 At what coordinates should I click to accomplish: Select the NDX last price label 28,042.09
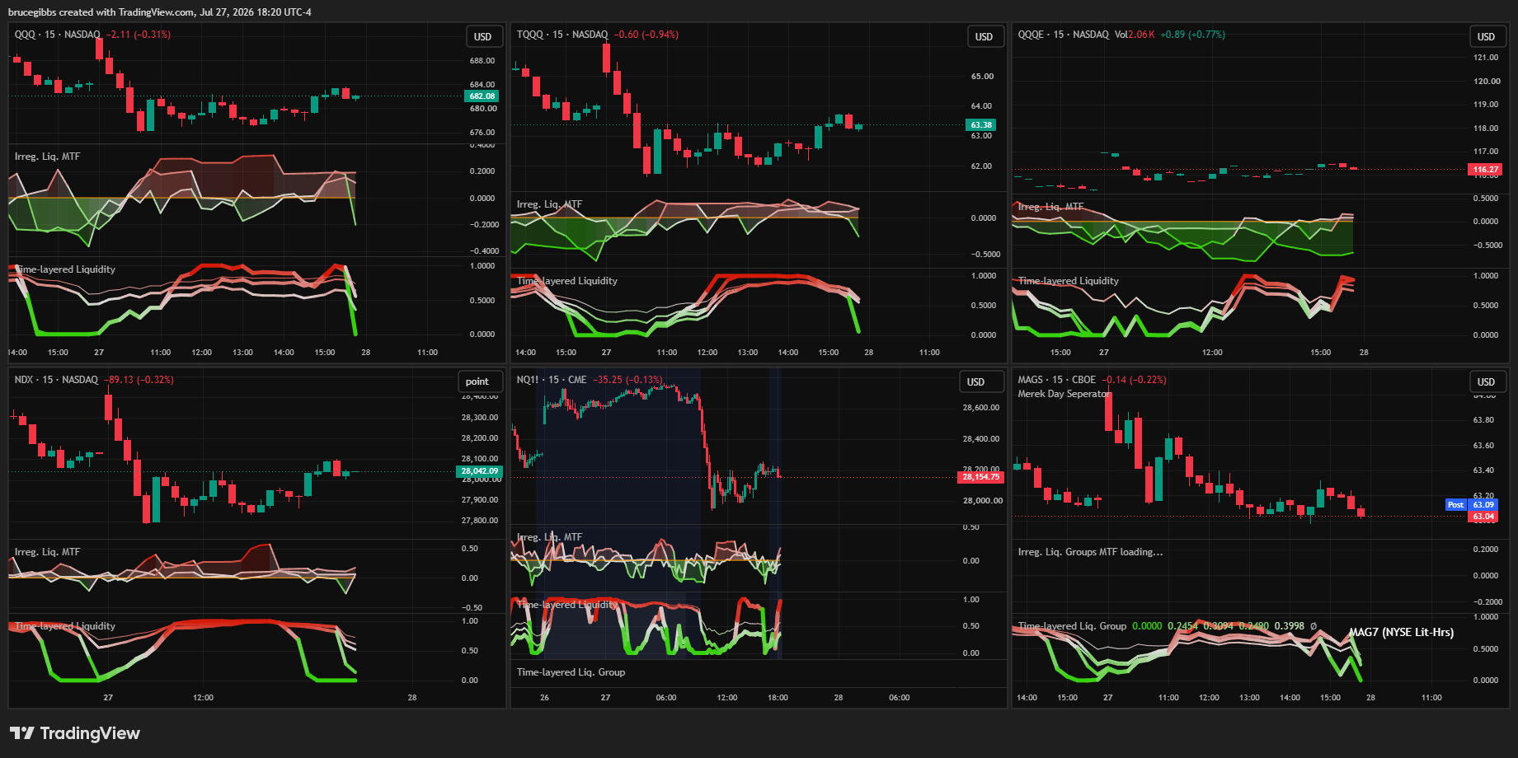(x=479, y=471)
